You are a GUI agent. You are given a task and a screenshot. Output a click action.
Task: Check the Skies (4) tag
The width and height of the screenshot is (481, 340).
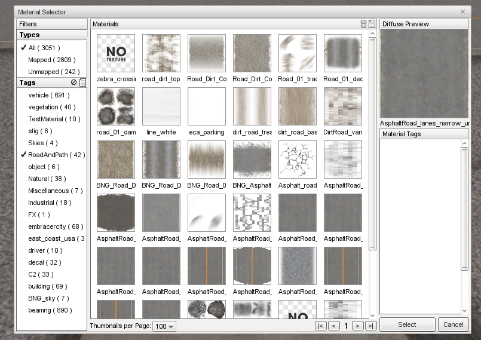(42, 143)
